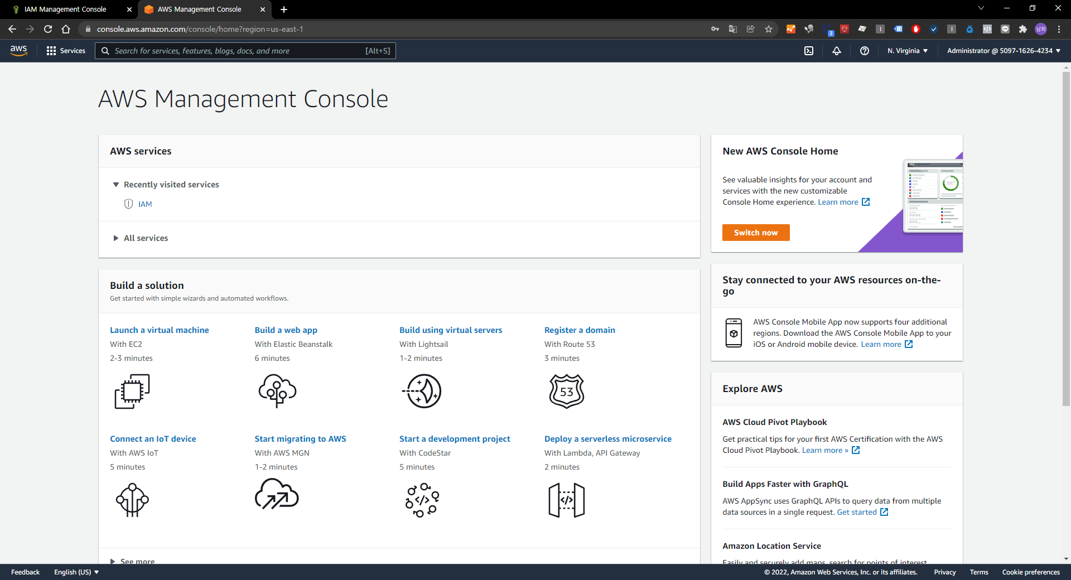
Task: Click the browser address bar URL
Action: tap(200, 29)
